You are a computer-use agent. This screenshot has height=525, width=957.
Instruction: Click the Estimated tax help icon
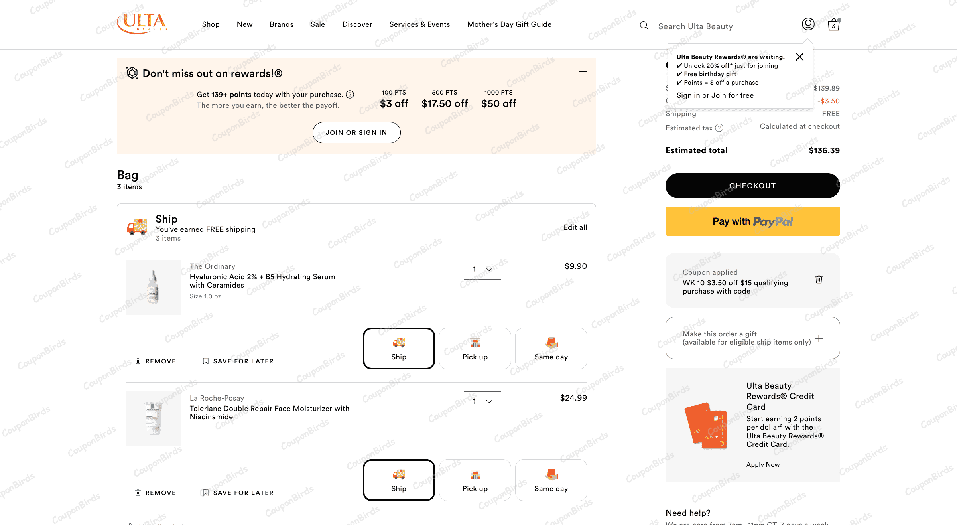click(x=719, y=128)
